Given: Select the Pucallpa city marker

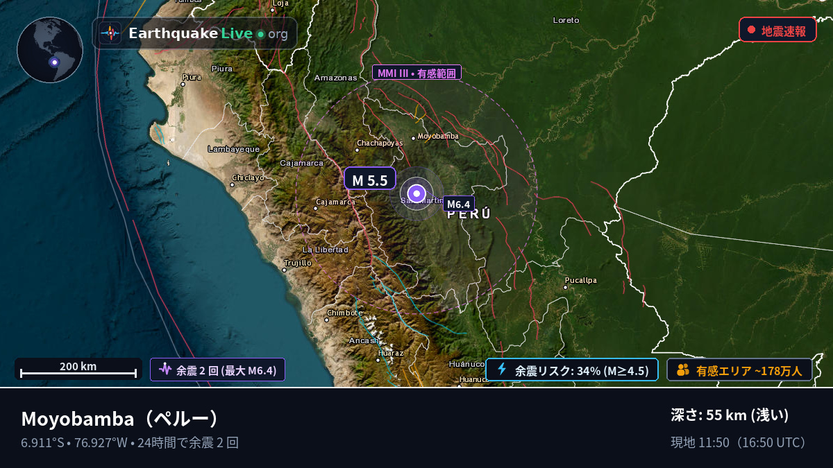Looking at the screenshot, I should click(567, 286).
